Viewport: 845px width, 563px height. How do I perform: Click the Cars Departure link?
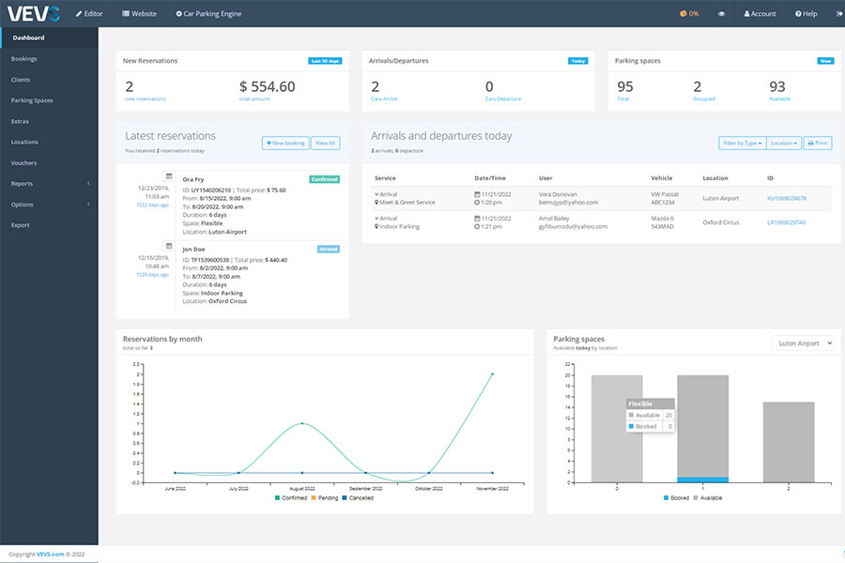click(x=503, y=99)
